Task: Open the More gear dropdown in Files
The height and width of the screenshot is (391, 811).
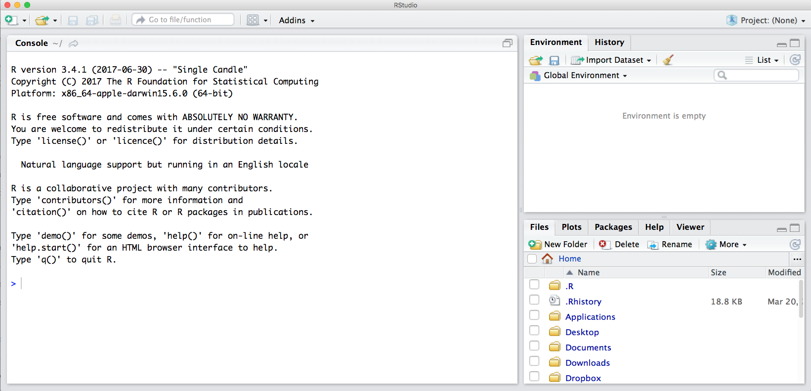Action: tap(726, 245)
